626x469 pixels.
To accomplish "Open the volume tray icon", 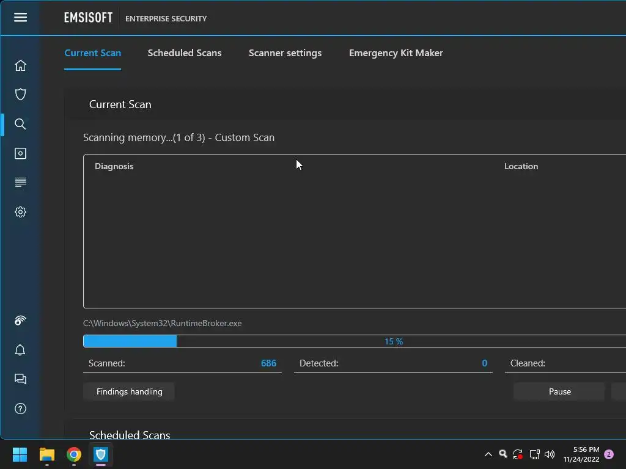I will click(550, 454).
